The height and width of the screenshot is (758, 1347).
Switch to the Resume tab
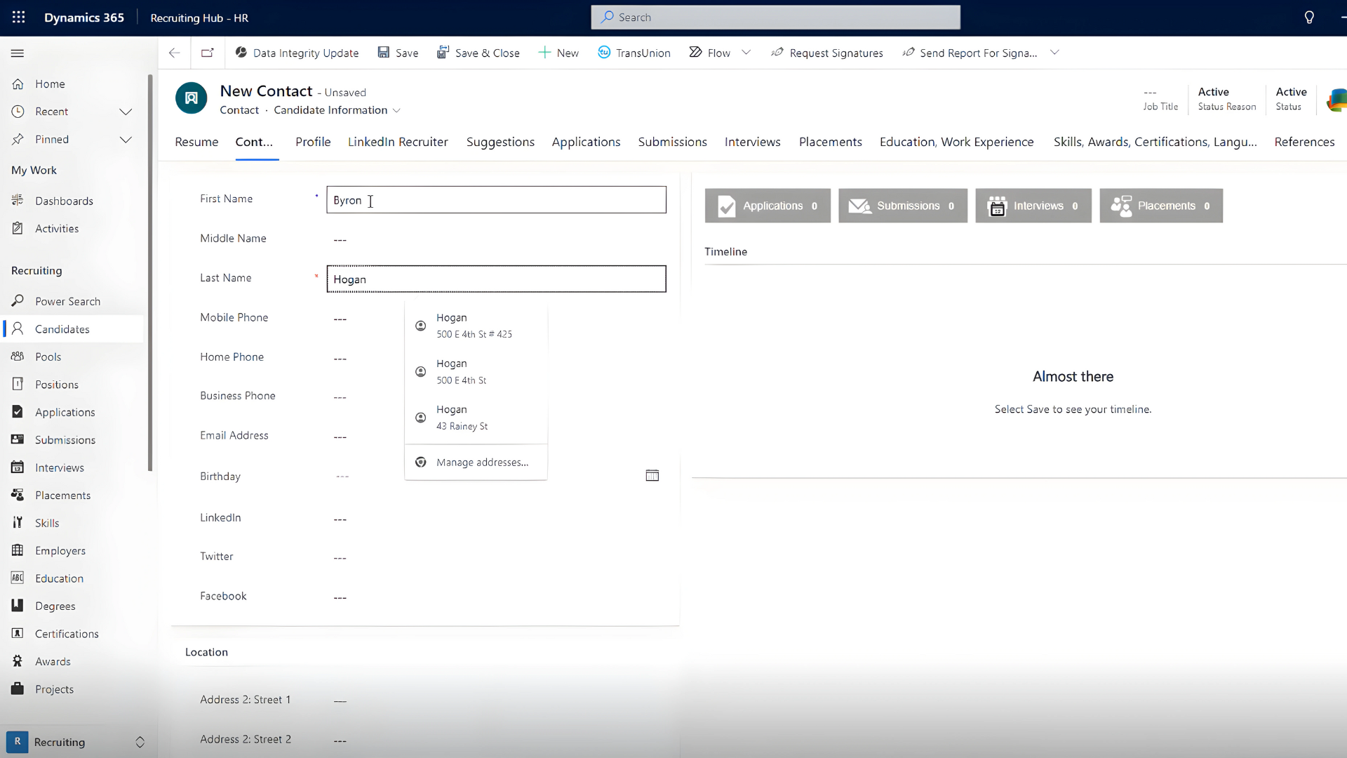point(196,142)
